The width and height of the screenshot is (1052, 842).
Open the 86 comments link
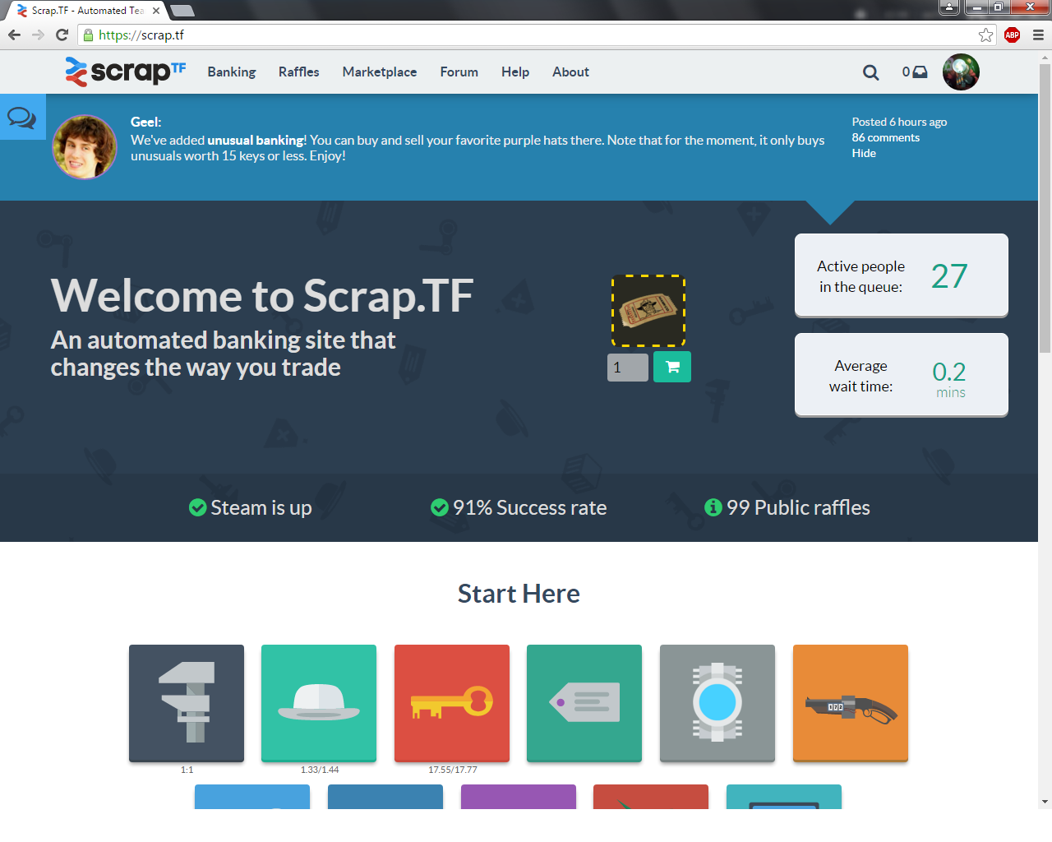click(886, 137)
